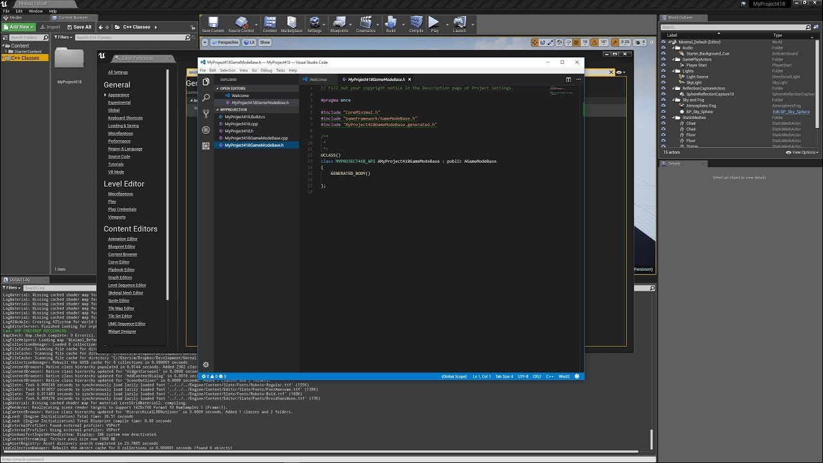The width and height of the screenshot is (823, 463).
Task: Click the Launch toolbar button
Action: pos(460,24)
